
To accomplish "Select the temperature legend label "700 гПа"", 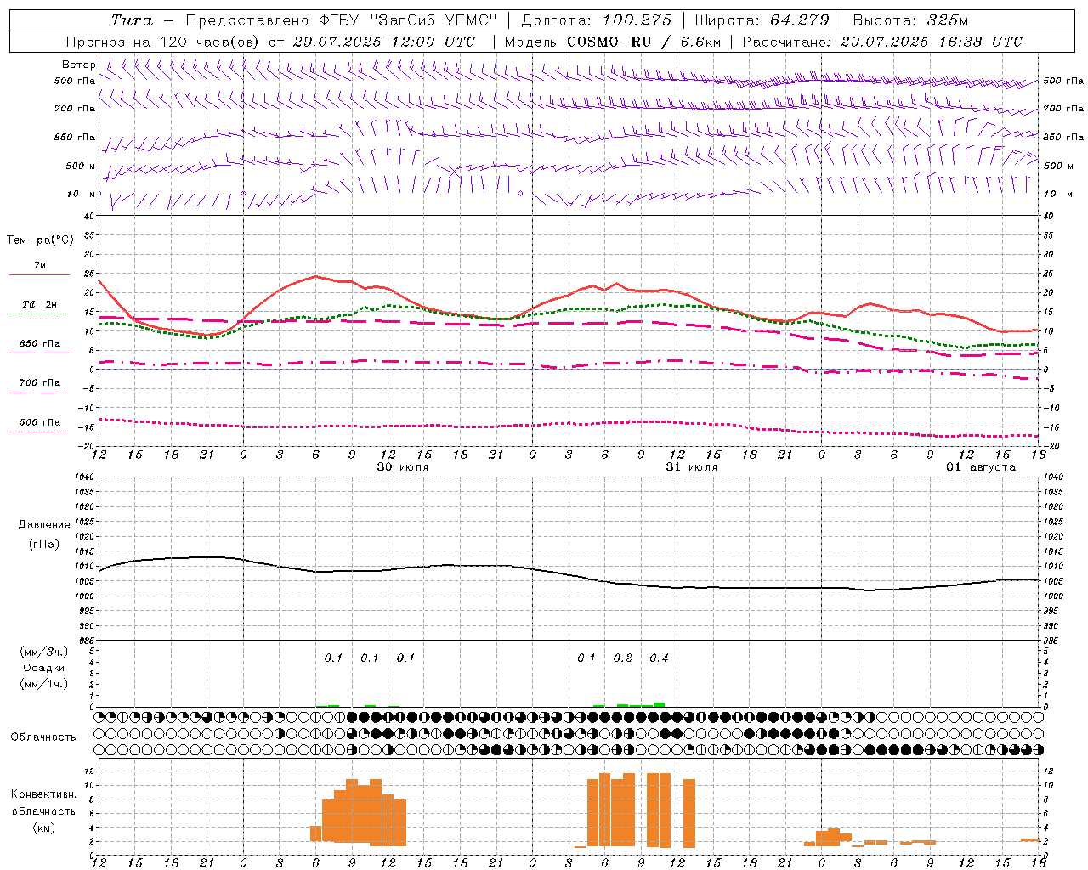I will (x=40, y=383).
